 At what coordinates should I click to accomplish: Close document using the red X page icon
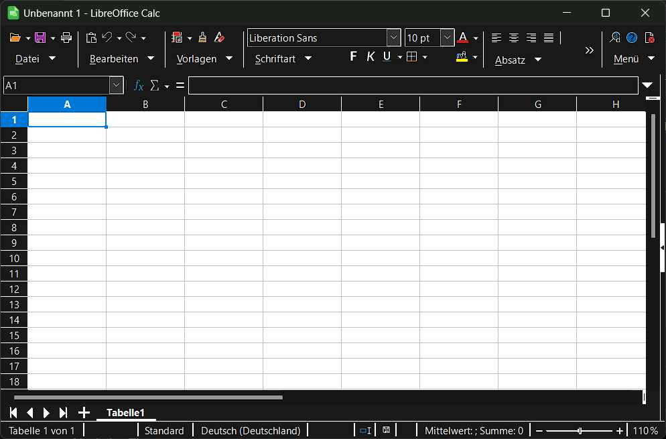pyautogui.click(x=649, y=38)
